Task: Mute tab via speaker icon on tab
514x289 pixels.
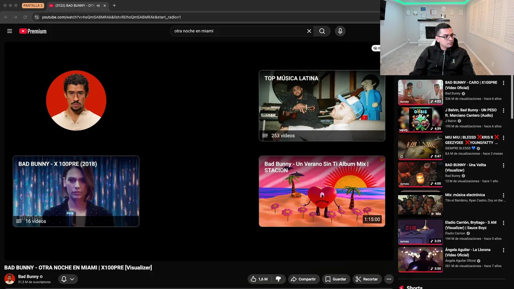Action: coord(98,6)
